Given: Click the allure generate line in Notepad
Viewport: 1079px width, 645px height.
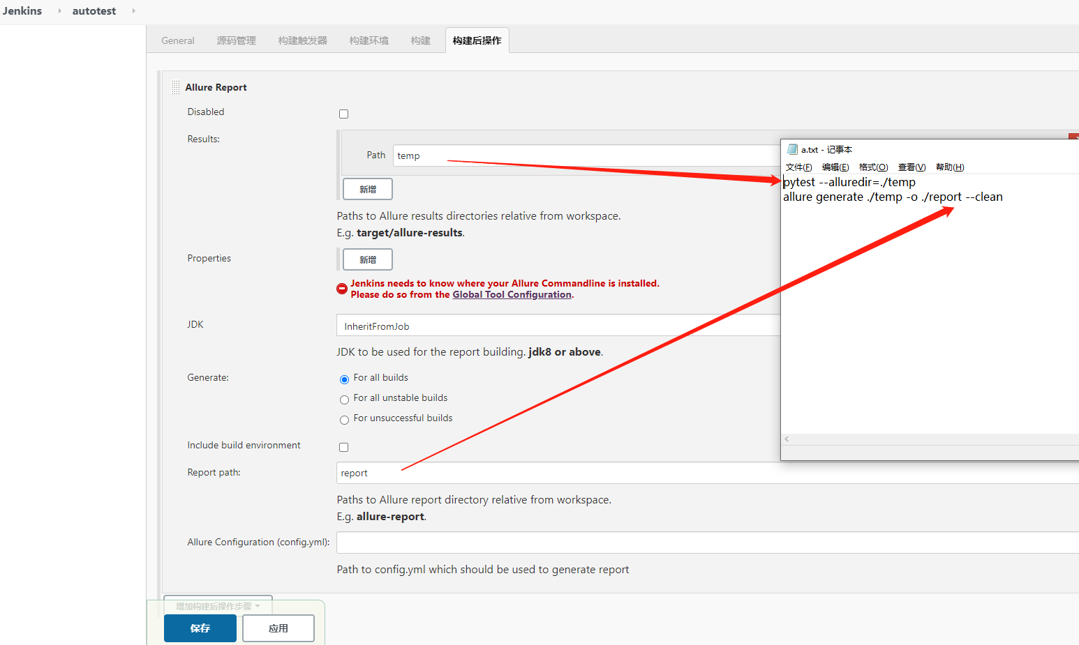Looking at the screenshot, I should coord(893,197).
